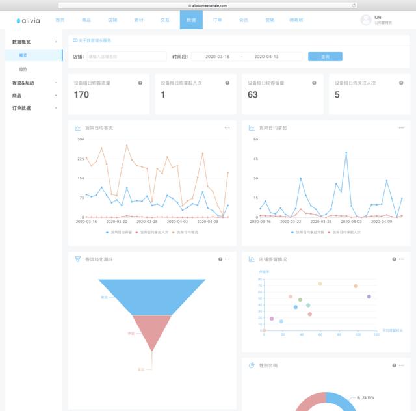The height and width of the screenshot is (411, 416).
Task: Click the purple scatter point on the right side
Action: point(369,297)
